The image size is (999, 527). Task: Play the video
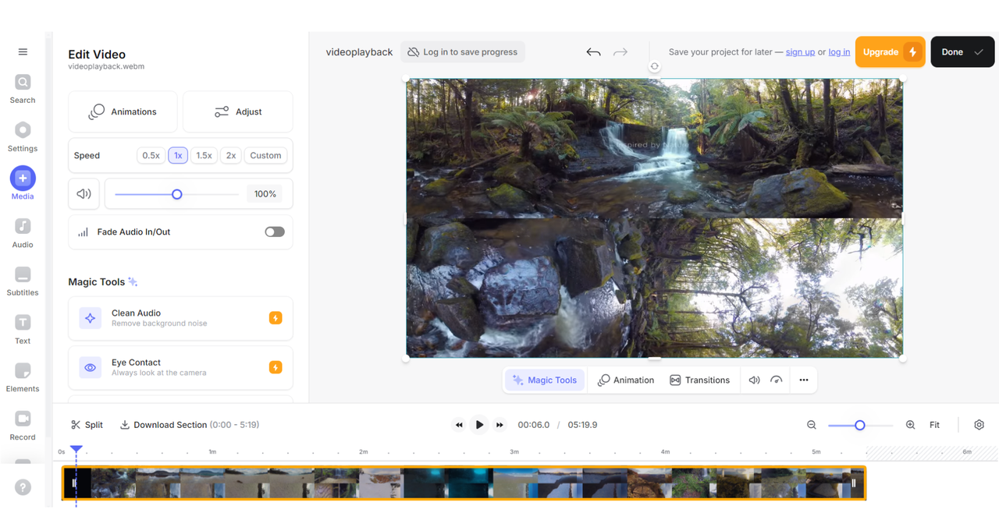pyautogui.click(x=479, y=425)
